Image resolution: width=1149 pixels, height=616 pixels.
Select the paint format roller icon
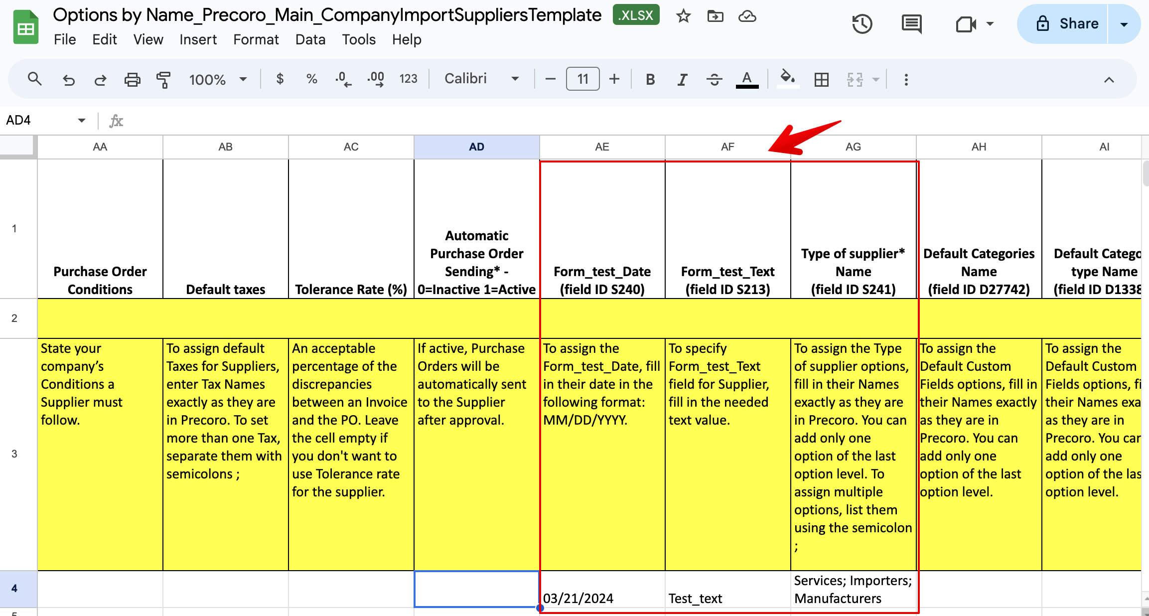[163, 79]
